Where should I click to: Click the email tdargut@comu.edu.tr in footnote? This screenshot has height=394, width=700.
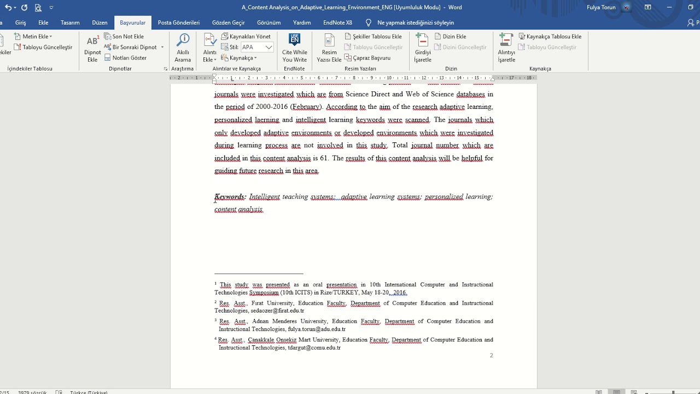tap(314, 347)
